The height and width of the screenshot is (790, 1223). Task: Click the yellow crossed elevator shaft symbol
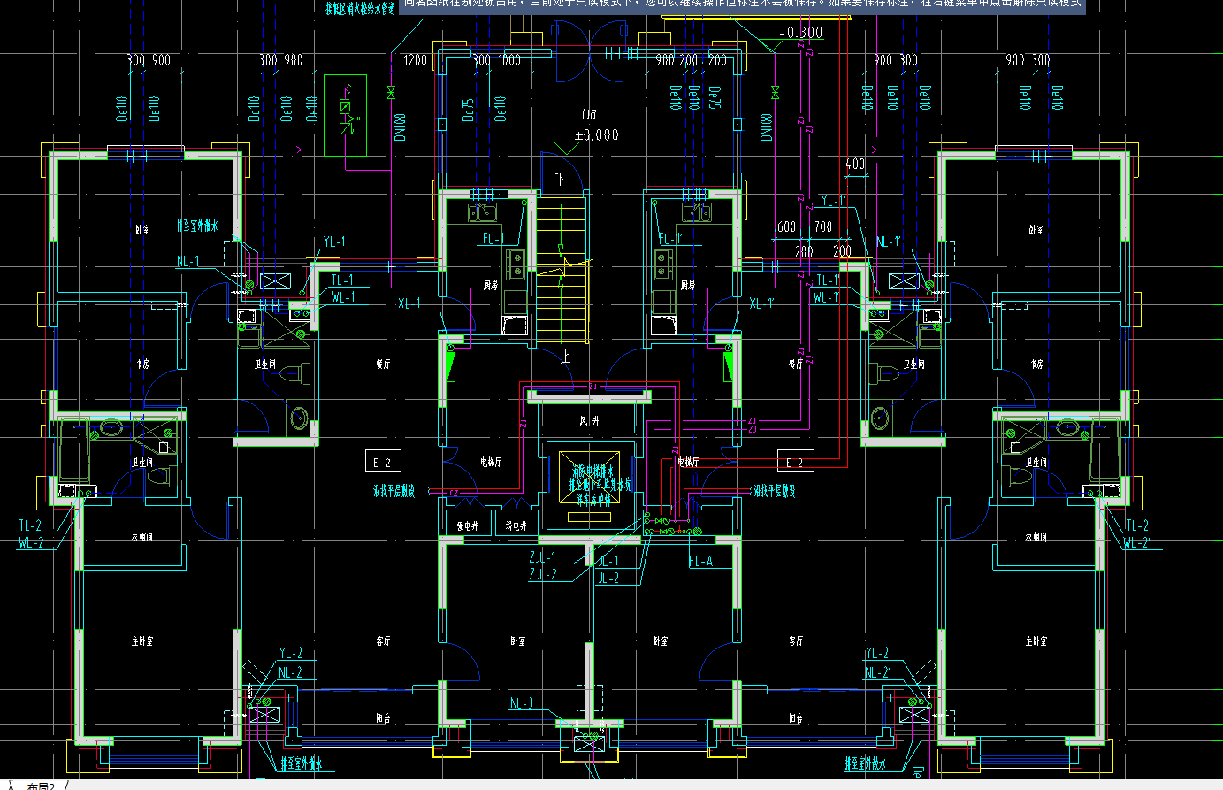[589, 479]
